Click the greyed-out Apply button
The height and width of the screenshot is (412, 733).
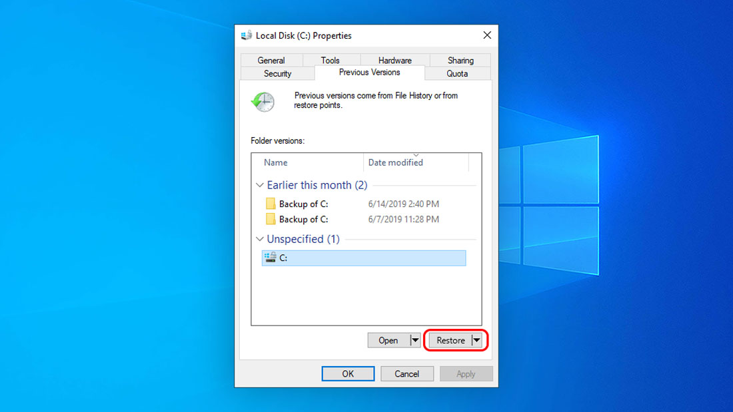coord(466,373)
